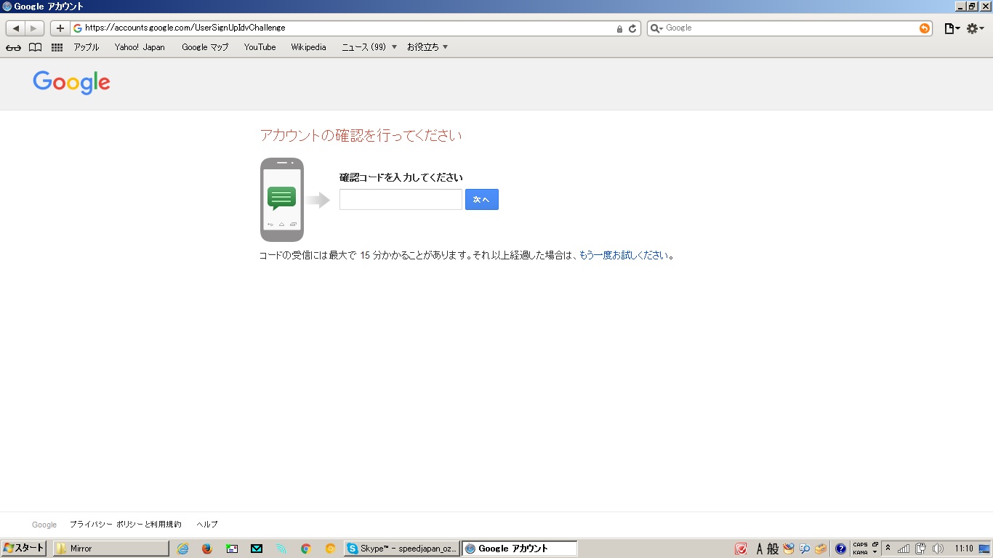Screen dimensions: 993x558
Task: Click the lock security icon in address bar
Action: (x=619, y=29)
